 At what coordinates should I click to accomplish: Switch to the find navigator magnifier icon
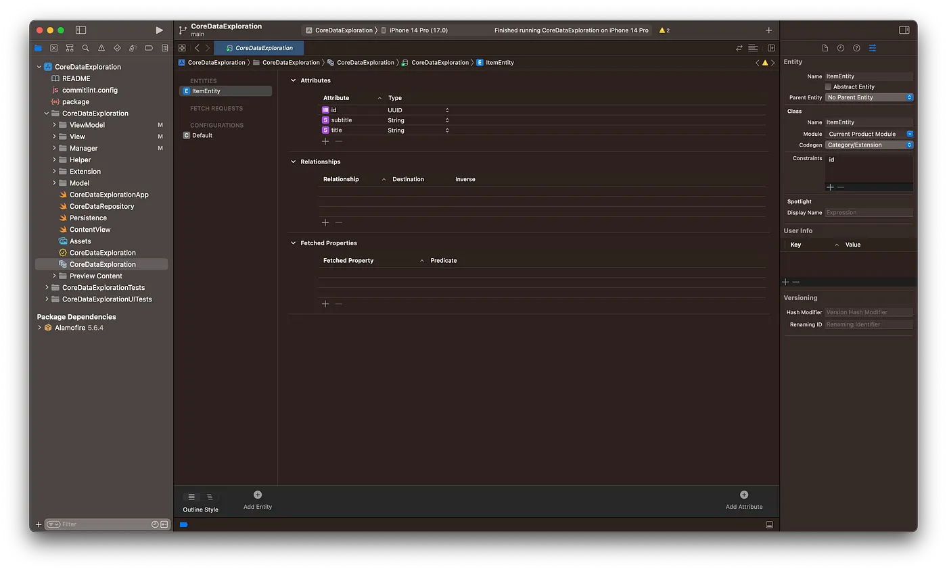tap(85, 48)
